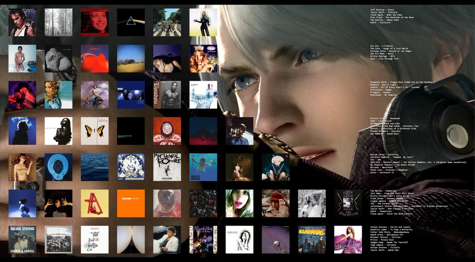Click Mariah Carey Butterfly album cover
This screenshot has width=475, height=262.
click(22, 167)
